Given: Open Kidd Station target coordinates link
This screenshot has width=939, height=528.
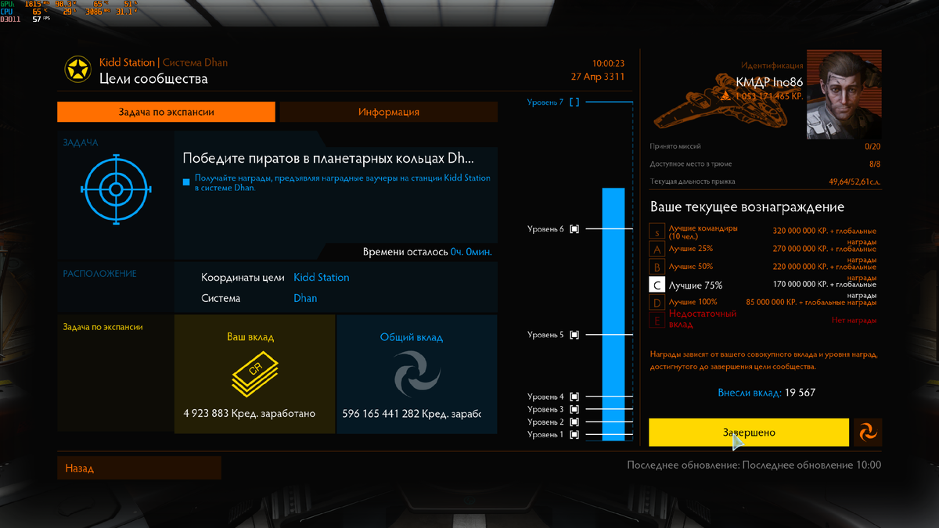Looking at the screenshot, I should pos(321,278).
